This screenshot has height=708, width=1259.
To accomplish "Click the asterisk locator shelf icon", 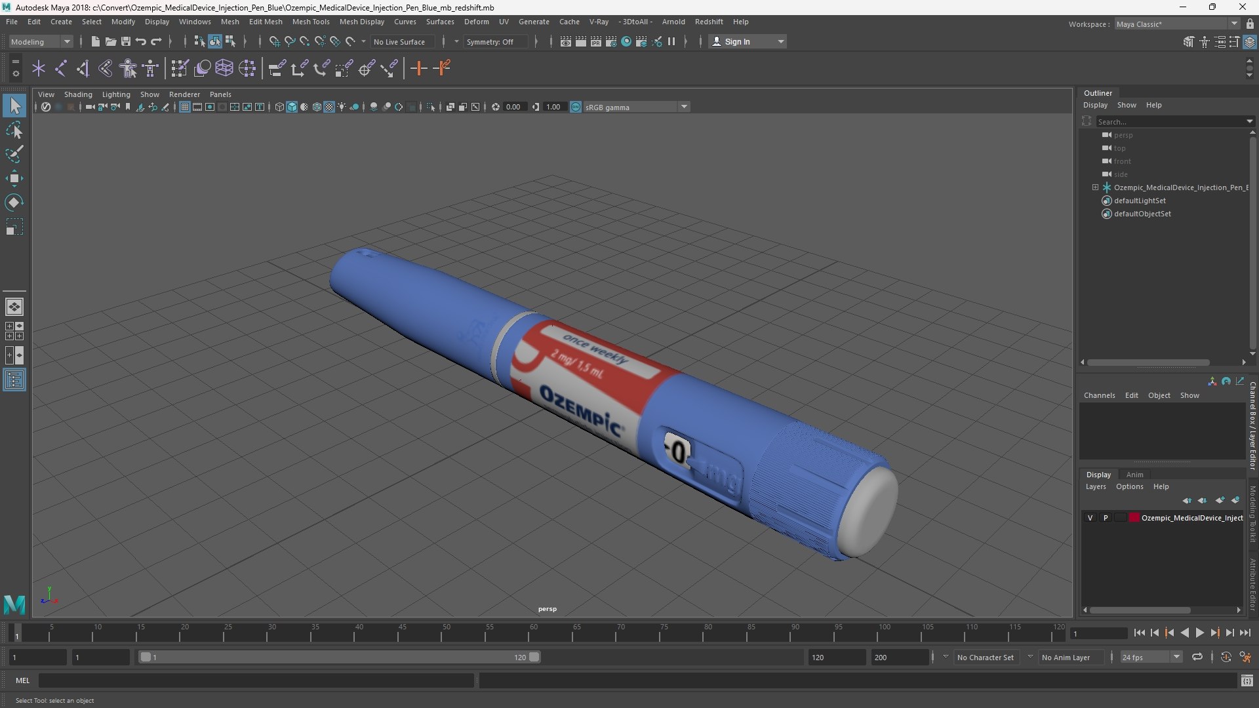I will coord(39,68).
